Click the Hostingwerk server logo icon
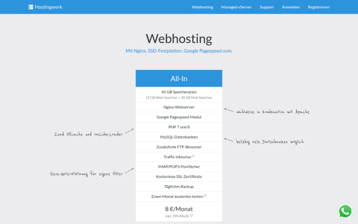This screenshot has width=358, height=224. [x=31, y=7]
